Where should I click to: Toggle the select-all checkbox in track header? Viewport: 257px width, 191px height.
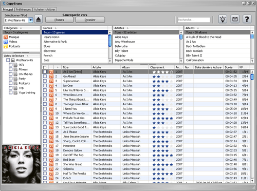[x=45, y=67]
